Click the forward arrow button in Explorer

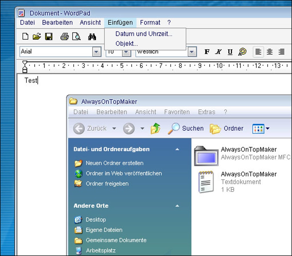coord(129,128)
